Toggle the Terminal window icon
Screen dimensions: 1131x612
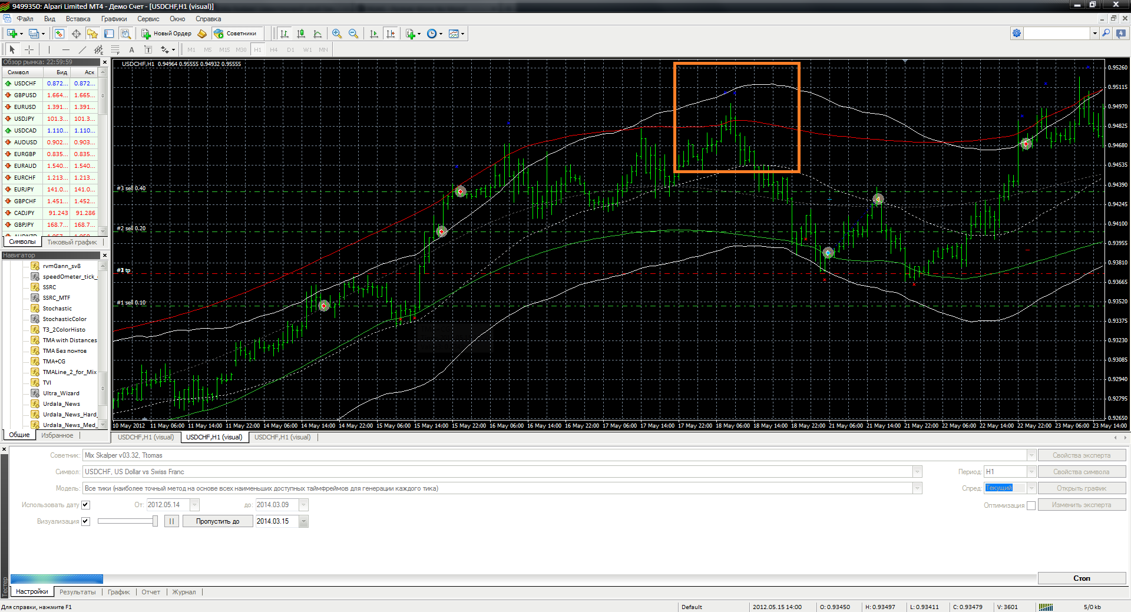[x=109, y=34]
